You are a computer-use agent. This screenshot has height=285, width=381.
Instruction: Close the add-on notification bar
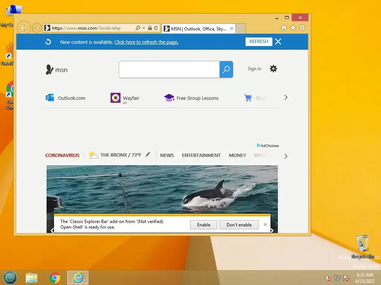click(265, 225)
